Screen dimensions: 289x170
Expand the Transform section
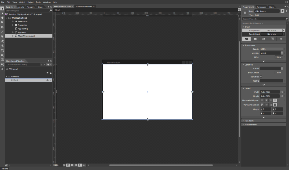click(x=243, y=121)
